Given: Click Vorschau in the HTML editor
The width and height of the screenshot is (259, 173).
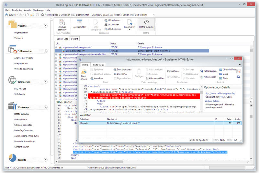Looking at the screenshot, I should tap(96, 78).
